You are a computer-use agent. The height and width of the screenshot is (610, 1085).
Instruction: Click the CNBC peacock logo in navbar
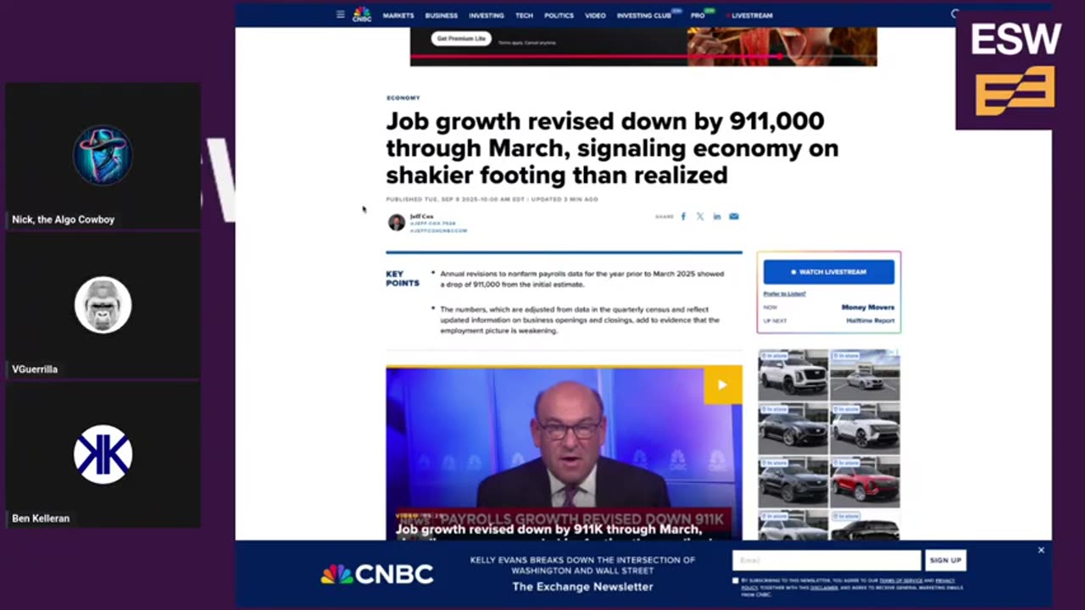(362, 14)
